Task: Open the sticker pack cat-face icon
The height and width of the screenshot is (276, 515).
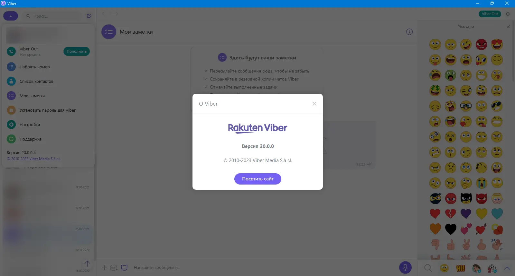Action: [124, 268]
